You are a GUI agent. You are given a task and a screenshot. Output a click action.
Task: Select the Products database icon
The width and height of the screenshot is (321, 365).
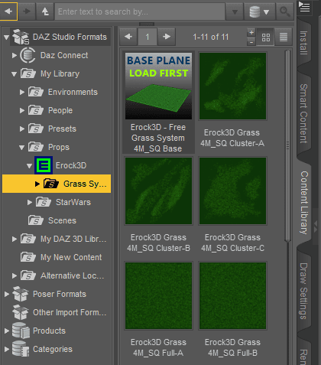click(x=21, y=331)
